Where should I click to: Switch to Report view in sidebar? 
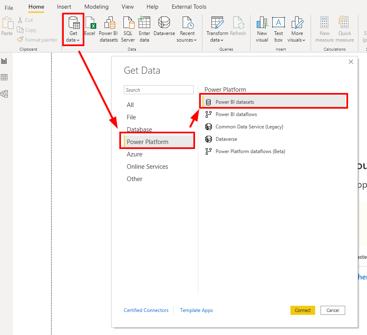coord(4,61)
